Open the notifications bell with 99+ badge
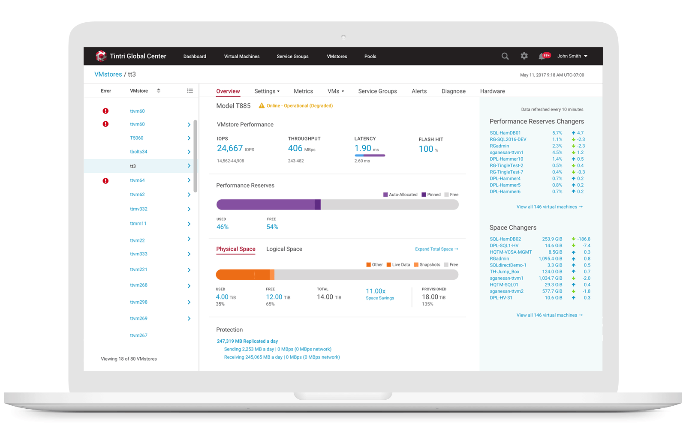Image resolution: width=686 pixels, height=446 pixels. (x=544, y=56)
